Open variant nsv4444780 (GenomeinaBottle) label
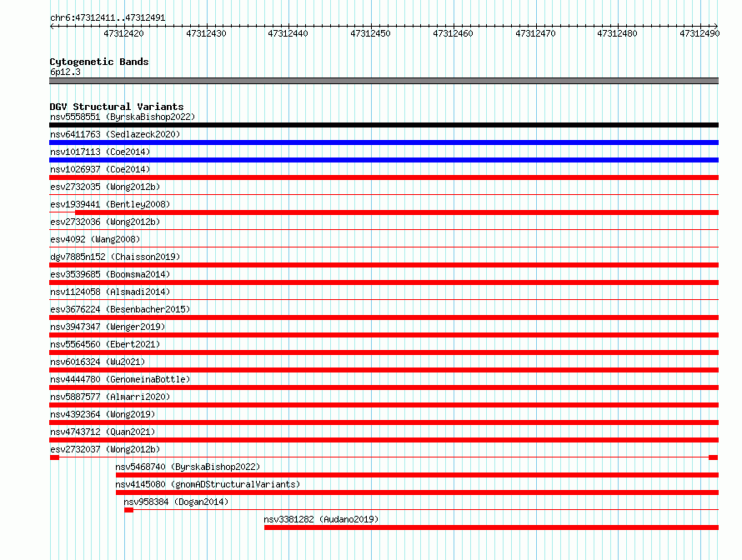This screenshot has width=742, height=560. click(120, 379)
